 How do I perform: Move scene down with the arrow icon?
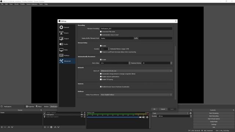(12, 127)
